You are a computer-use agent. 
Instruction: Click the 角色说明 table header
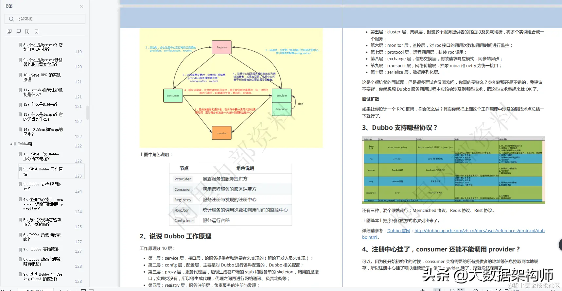245,168
